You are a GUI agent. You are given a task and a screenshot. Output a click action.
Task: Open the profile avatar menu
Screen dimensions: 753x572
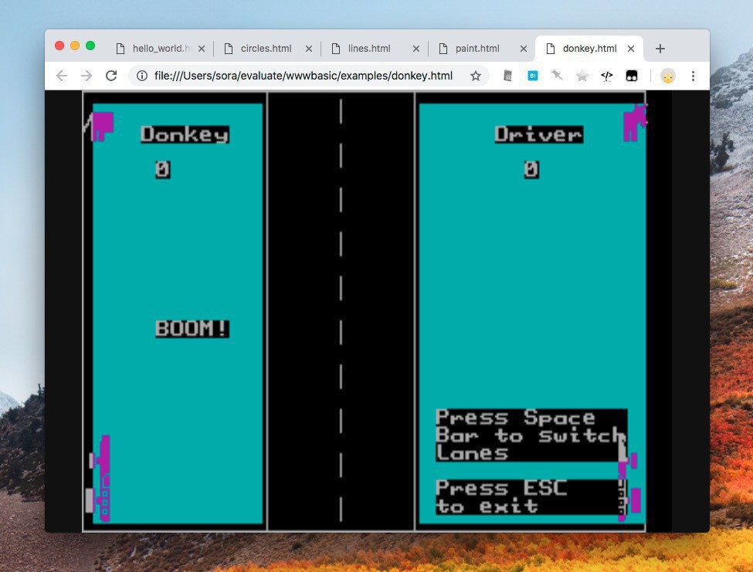click(667, 76)
